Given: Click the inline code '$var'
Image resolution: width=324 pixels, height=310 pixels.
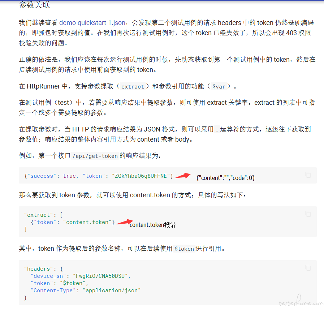Looking at the screenshot, I should 219,87.
